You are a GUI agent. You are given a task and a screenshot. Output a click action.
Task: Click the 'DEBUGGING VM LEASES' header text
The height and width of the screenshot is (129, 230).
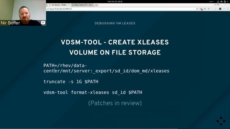(x=115, y=23)
